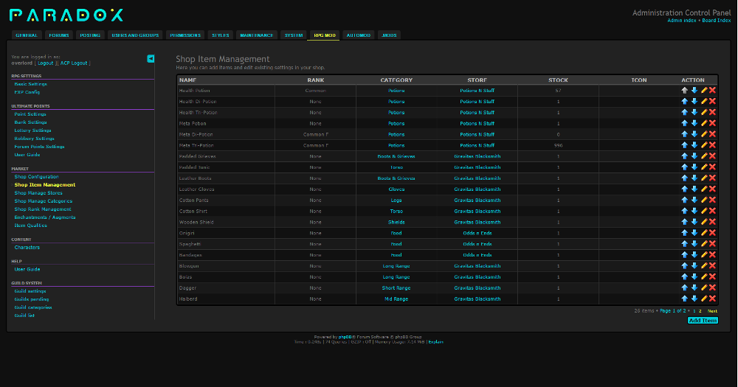The height and width of the screenshot is (387, 738).
Task: Open Basic Settings in sidebar
Action: 30,84
